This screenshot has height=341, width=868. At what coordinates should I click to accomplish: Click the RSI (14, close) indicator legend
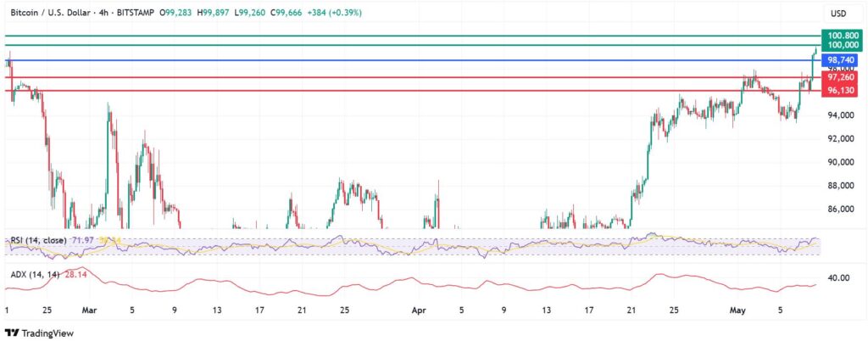pyautogui.click(x=37, y=242)
